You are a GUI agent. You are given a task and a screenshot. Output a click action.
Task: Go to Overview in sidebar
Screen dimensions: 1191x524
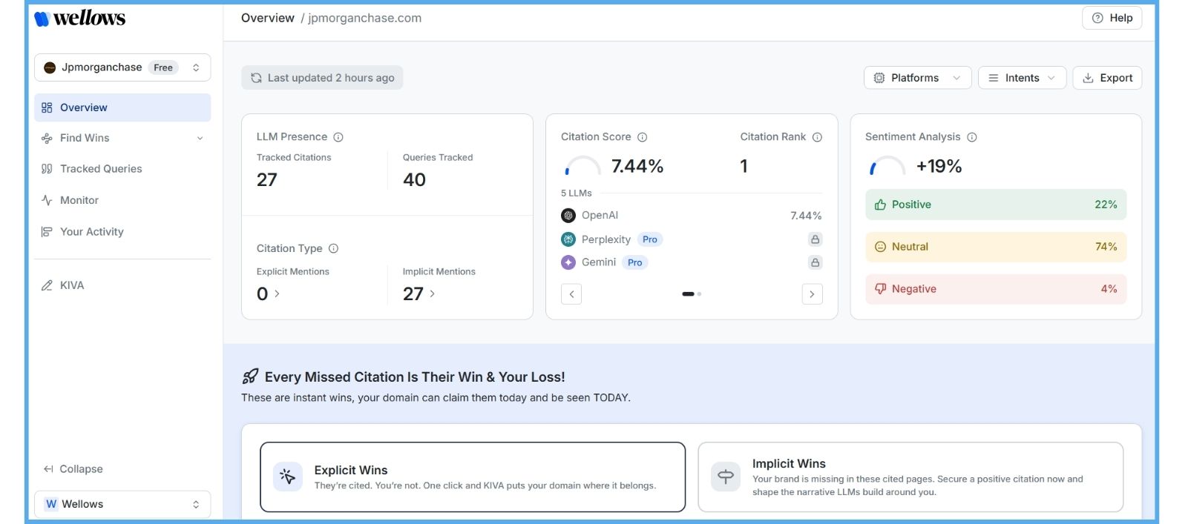(122, 107)
